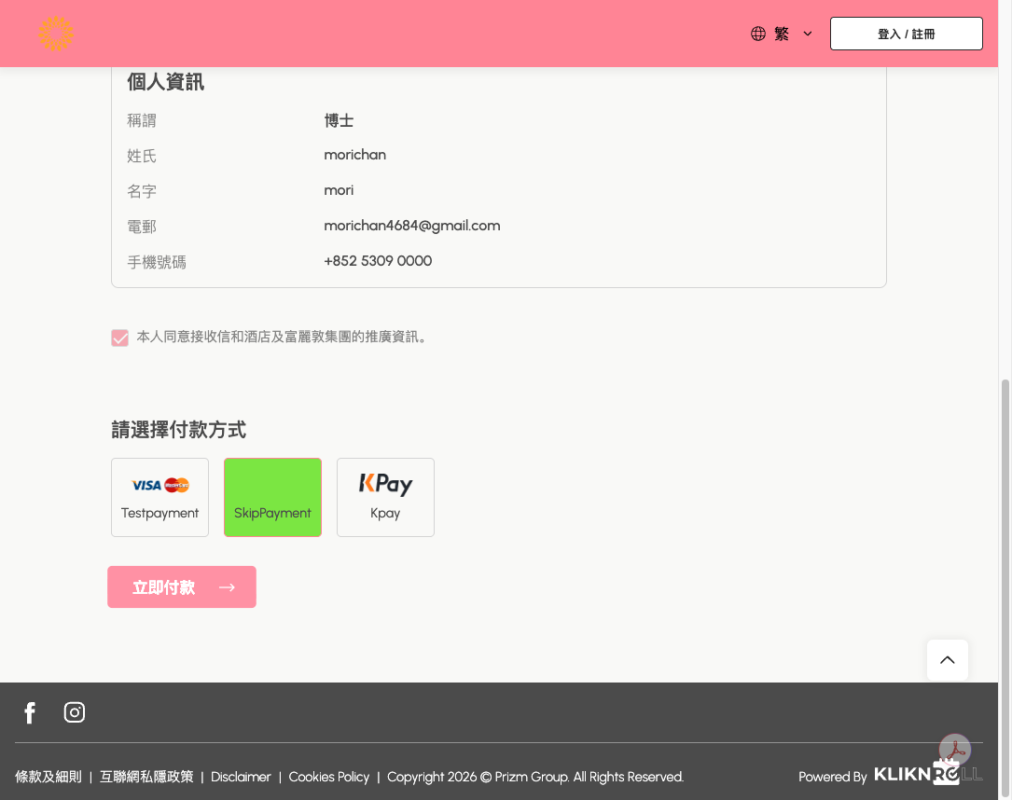Click the title value 博士

click(x=339, y=120)
